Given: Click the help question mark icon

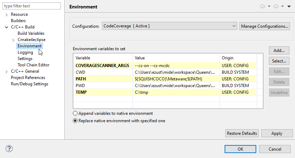Looking at the screenshot, I should 9,149.
